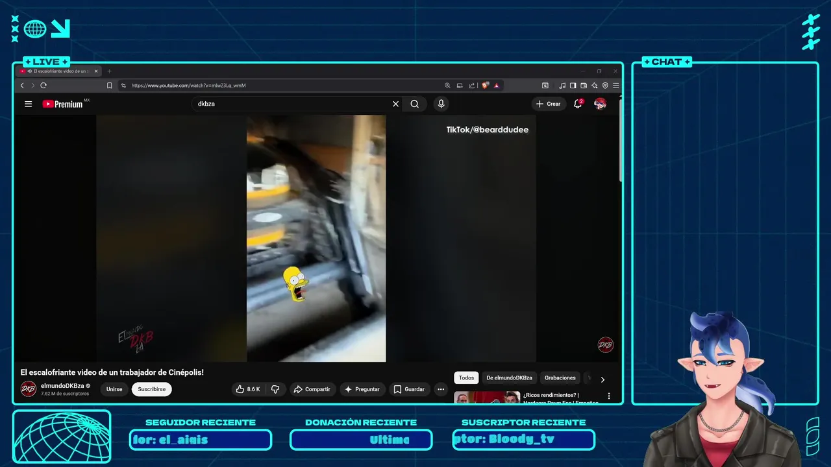The image size is (831, 467).
Task: Like the video with 8.6 K likes
Action: coord(247,389)
